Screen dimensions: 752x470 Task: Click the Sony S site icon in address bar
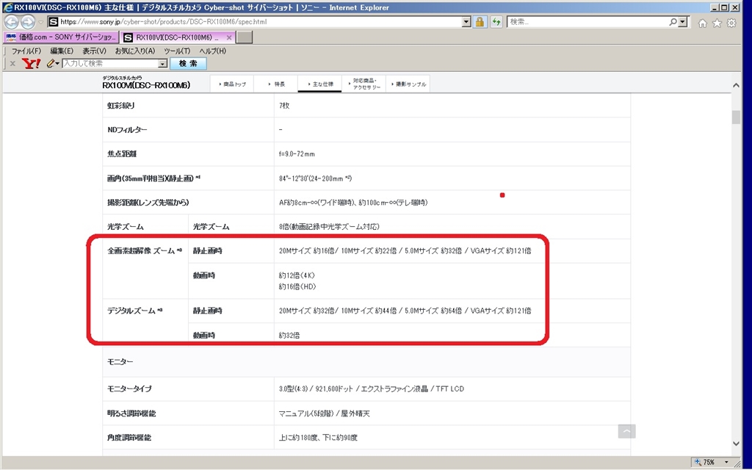(53, 22)
